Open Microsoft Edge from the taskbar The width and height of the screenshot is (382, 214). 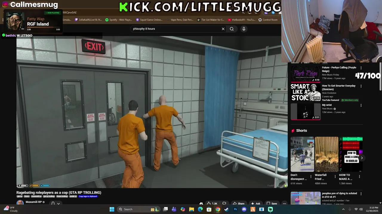coord(200,209)
